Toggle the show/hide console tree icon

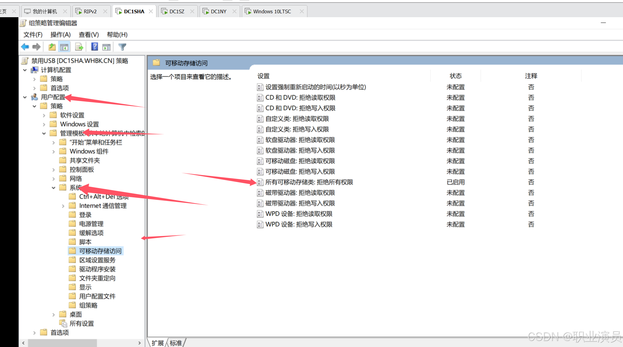point(64,47)
